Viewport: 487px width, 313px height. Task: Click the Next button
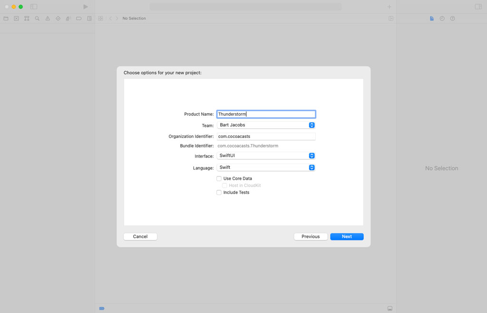click(347, 236)
